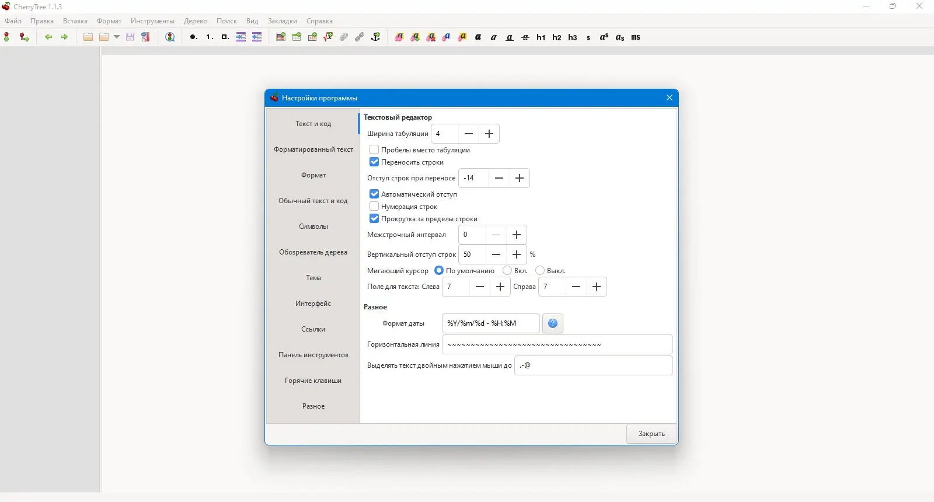The height and width of the screenshot is (502, 934).
Task: Select 'По умолчанию' blinking cursor option
Action: (439, 271)
